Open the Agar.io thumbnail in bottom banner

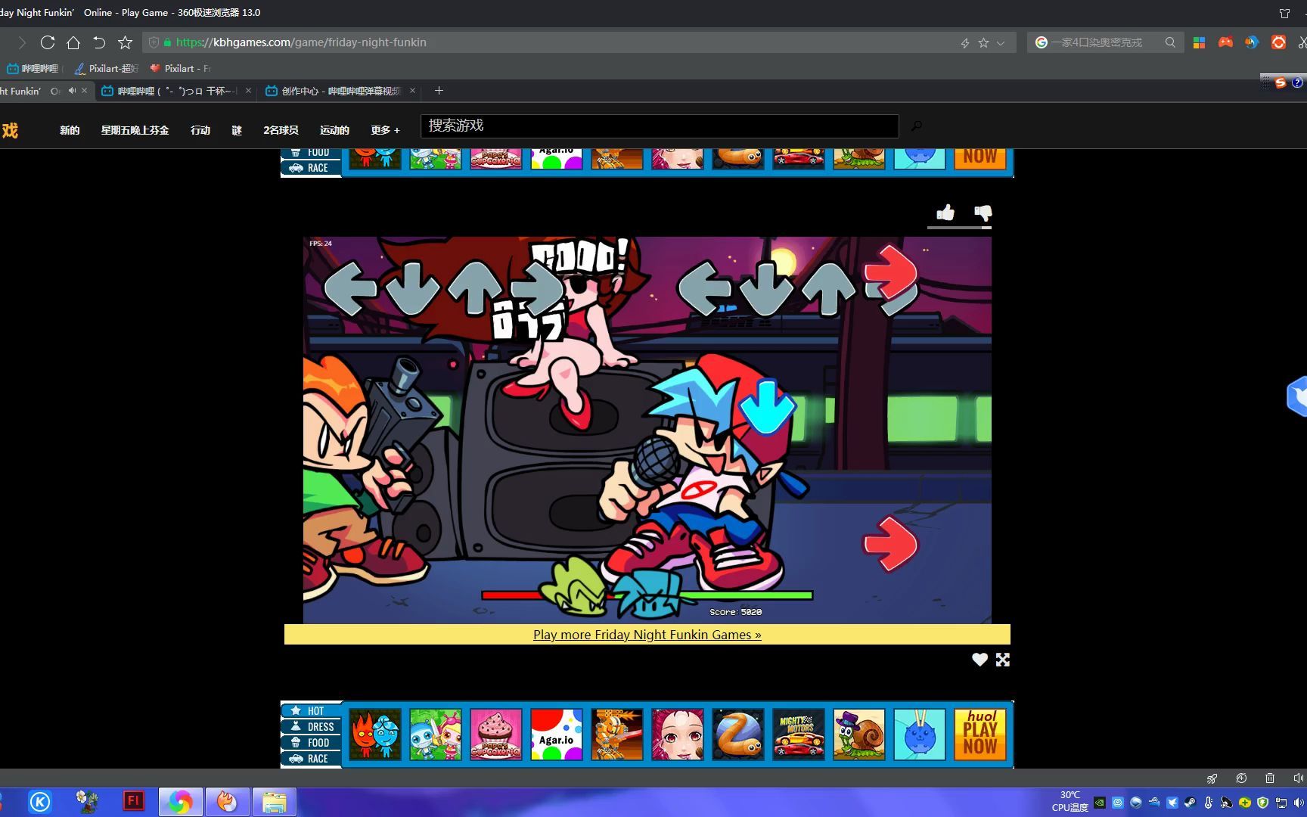pyautogui.click(x=557, y=734)
